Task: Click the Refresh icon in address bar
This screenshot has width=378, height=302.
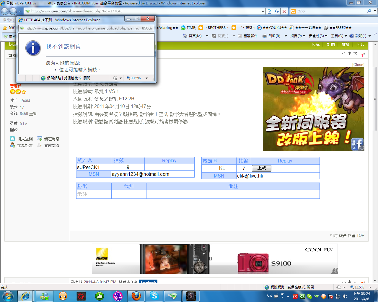Action: coord(277,11)
